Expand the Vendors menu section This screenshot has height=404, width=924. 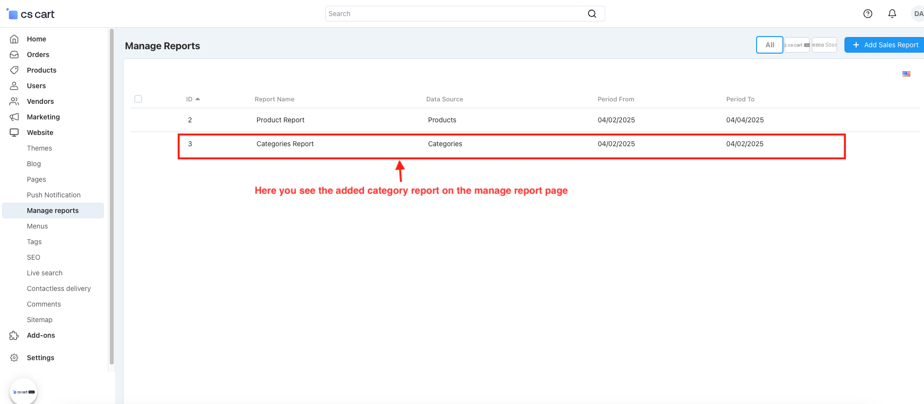[x=40, y=101]
